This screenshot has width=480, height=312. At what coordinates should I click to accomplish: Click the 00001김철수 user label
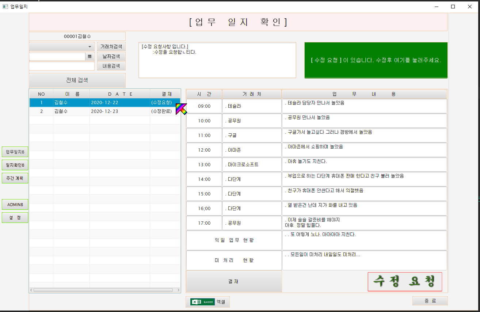click(77, 36)
